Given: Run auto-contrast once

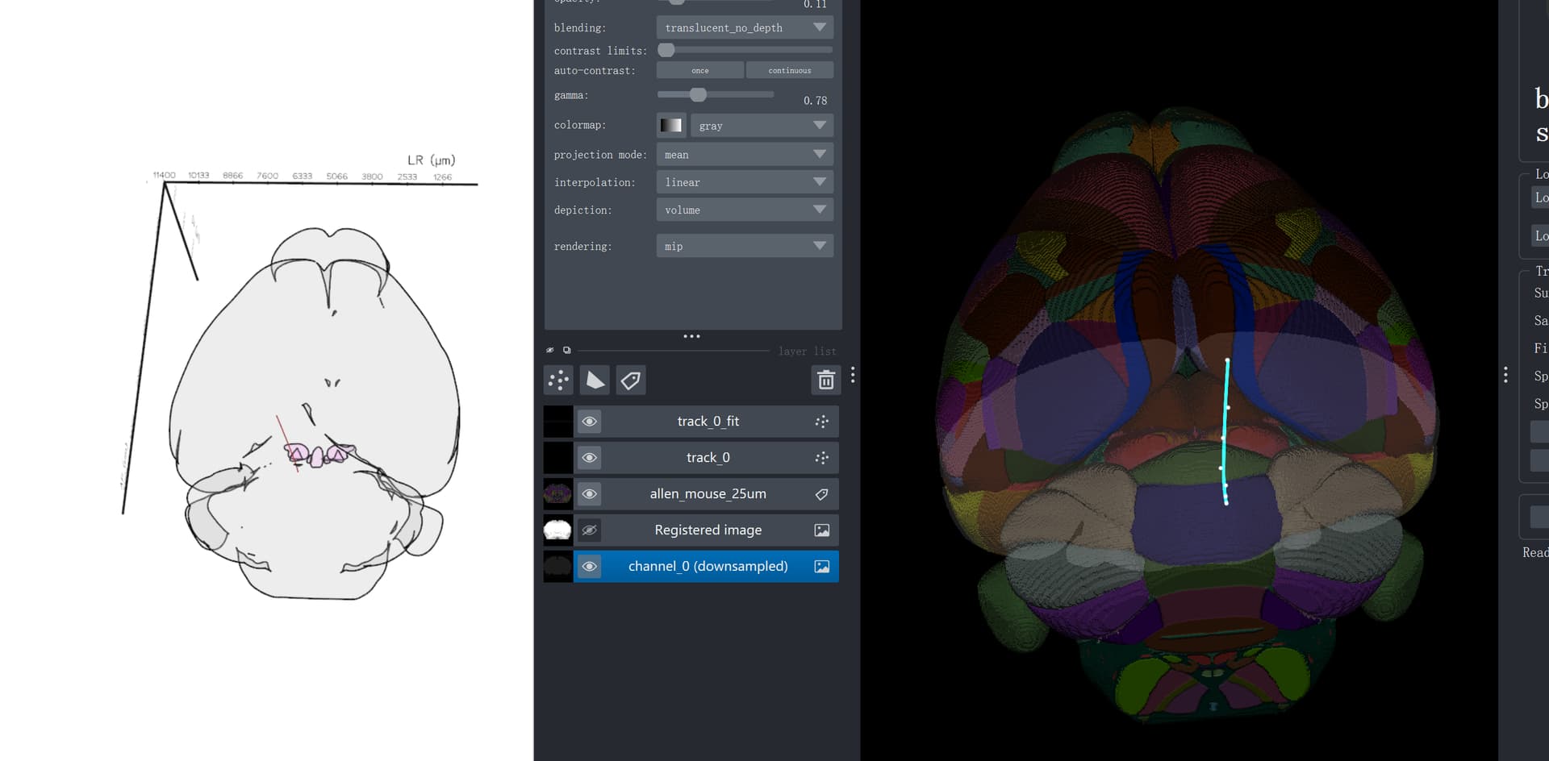Looking at the screenshot, I should click(x=699, y=70).
